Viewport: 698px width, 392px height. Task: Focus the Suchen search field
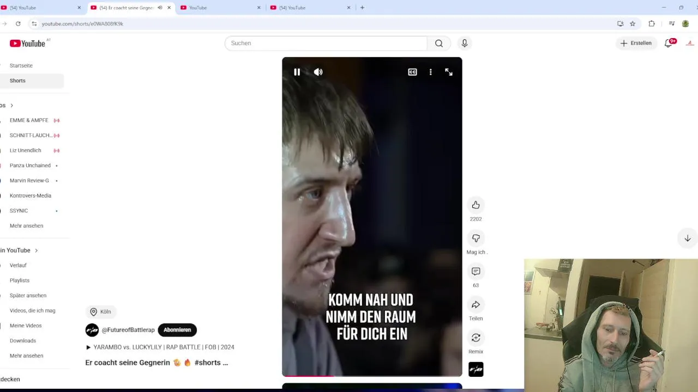tap(326, 43)
